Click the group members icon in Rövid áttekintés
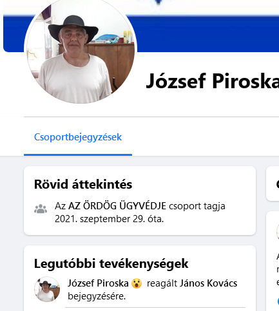The width and height of the screenshot is (279, 311). [41, 209]
